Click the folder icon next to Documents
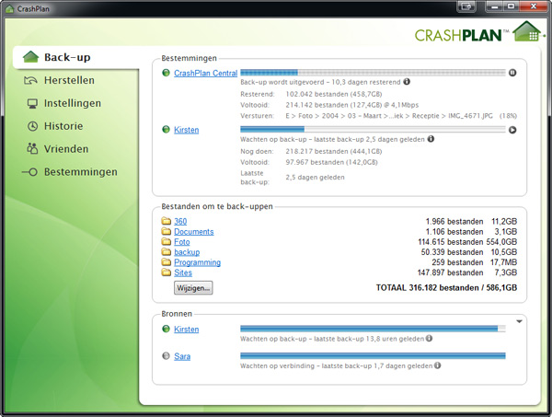This screenshot has height=417, width=552. click(x=167, y=231)
